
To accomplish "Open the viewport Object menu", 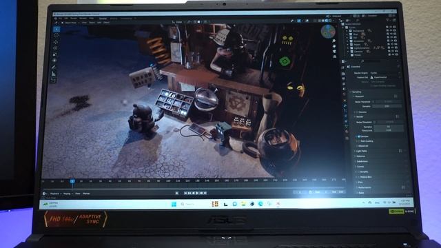I will pos(106,23).
